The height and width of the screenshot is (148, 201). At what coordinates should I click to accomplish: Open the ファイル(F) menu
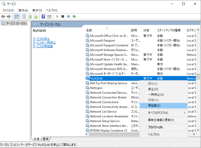[8, 10]
